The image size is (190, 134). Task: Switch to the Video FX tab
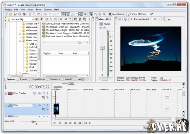(69, 80)
